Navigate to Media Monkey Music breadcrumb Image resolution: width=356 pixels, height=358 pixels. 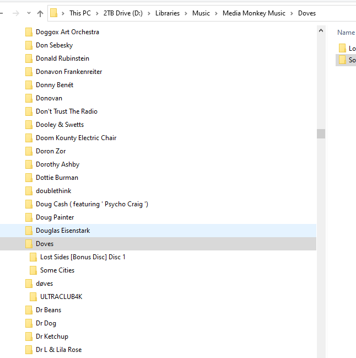(x=254, y=13)
